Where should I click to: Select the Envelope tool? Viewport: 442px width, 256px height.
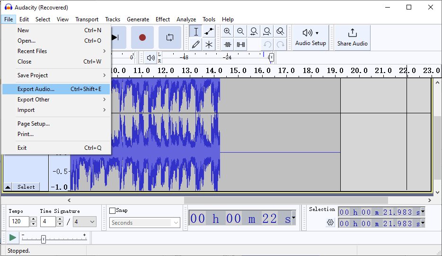(x=209, y=32)
